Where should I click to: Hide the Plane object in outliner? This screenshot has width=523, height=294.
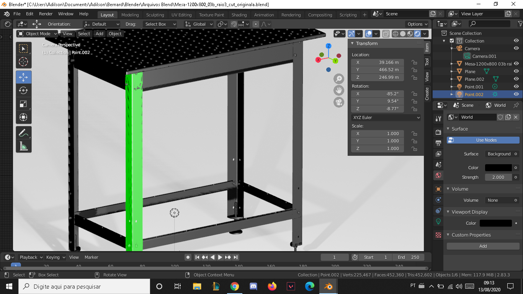point(516,71)
